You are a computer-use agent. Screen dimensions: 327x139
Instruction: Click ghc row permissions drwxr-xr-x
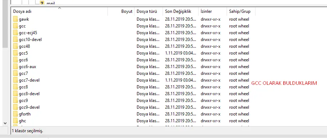click(211, 121)
